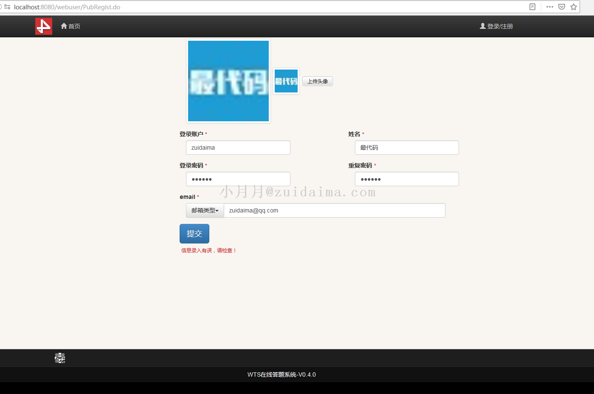Click the red site logo icon

[44, 26]
